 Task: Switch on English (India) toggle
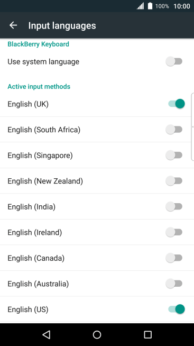(x=174, y=206)
